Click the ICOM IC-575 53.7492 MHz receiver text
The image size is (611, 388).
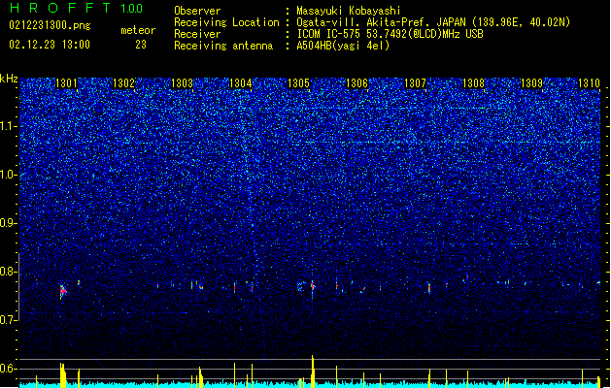pyautogui.click(x=390, y=34)
